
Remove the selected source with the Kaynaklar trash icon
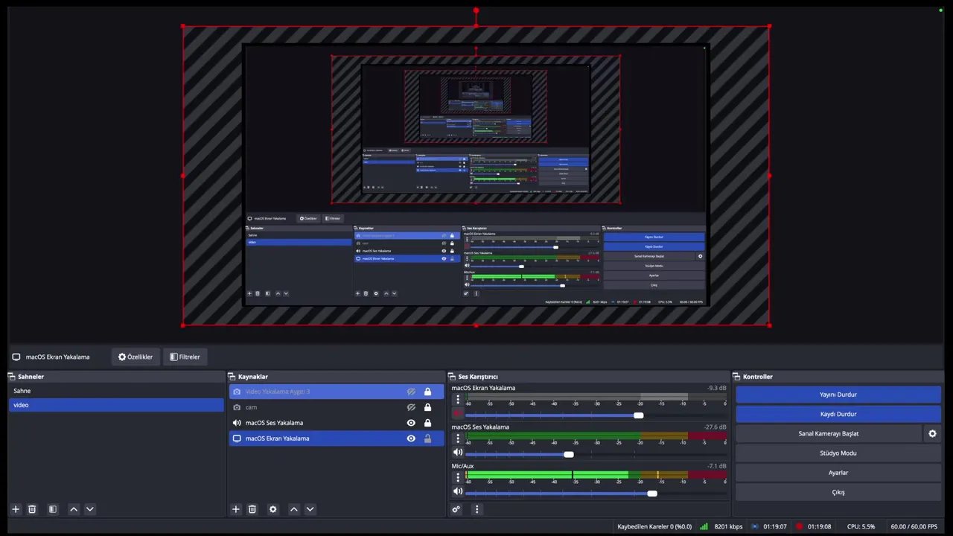pyautogui.click(x=252, y=509)
